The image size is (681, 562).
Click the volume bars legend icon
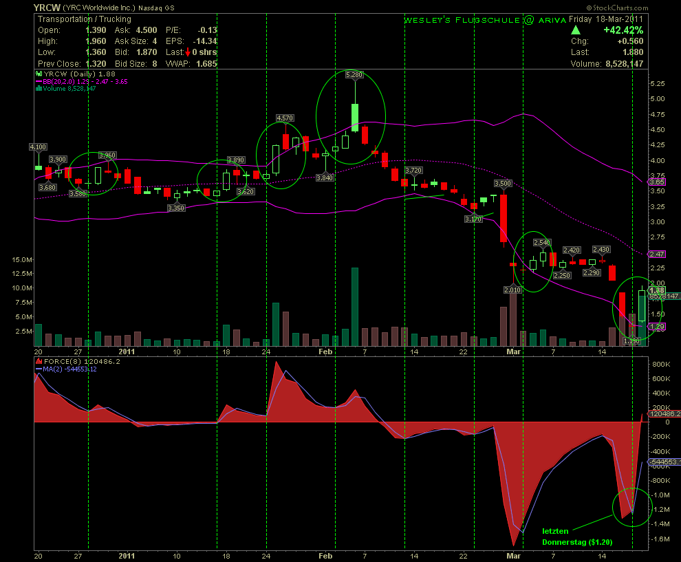pos(39,89)
